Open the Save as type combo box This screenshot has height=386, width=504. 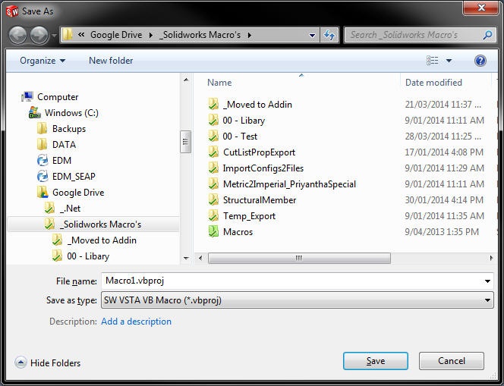[298, 300]
